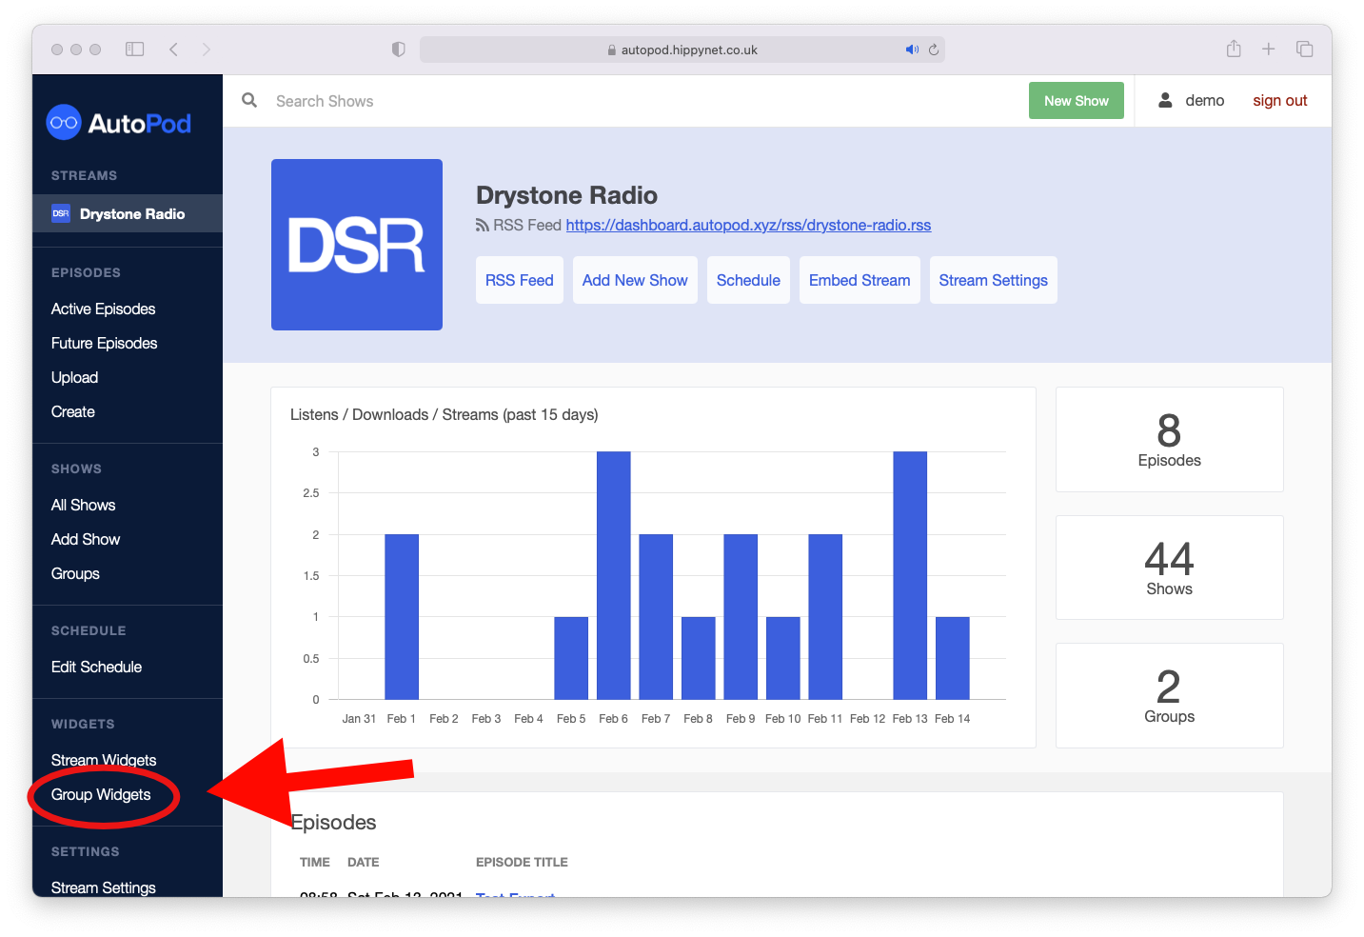Click the user profile icon beside demo

pyautogui.click(x=1165, y=100)
